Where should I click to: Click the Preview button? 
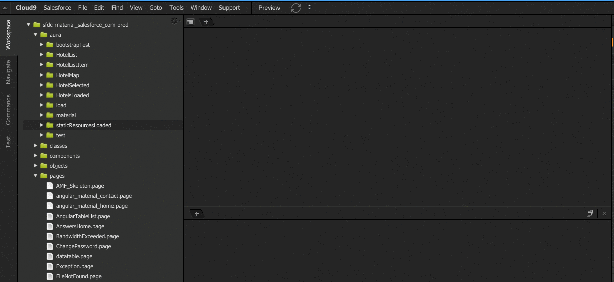click(269, 8)
